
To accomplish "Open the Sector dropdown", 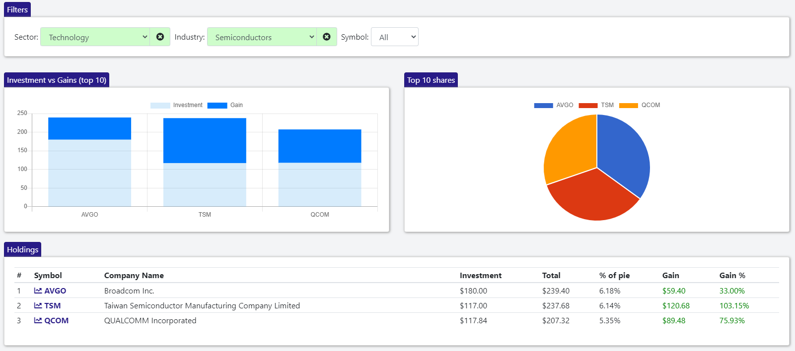I will point(95,37).
